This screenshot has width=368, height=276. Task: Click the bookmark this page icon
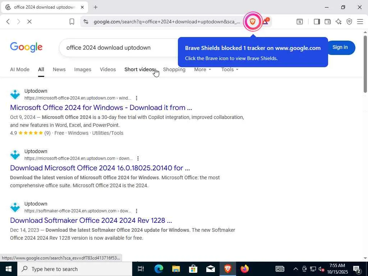pyautogui.click(x=72, y=22)
